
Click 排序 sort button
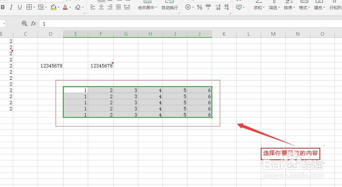tap(288, 7)
